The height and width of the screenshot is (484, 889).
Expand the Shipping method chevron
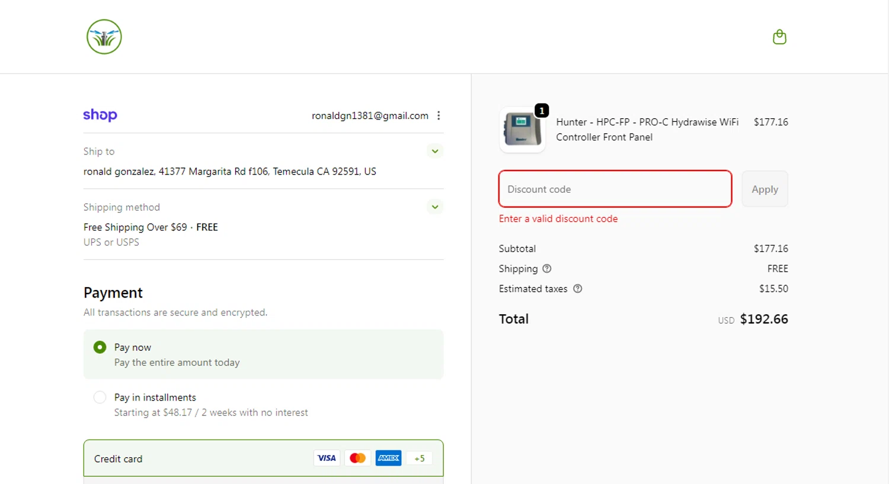pyautogui.click(x=435, y=206)
